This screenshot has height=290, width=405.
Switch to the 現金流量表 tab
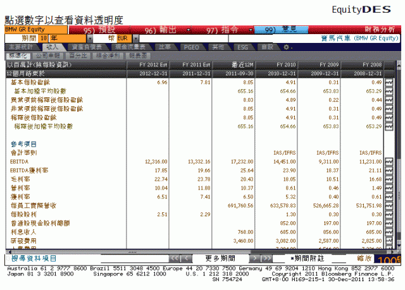(x=130, y=47)
